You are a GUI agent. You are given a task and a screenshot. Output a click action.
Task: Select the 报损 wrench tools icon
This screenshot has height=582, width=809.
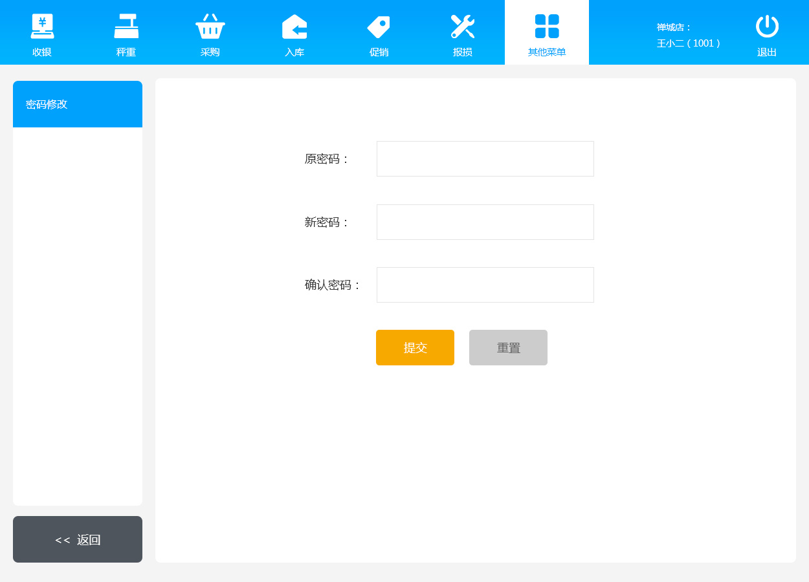click(x=463, y=27)
